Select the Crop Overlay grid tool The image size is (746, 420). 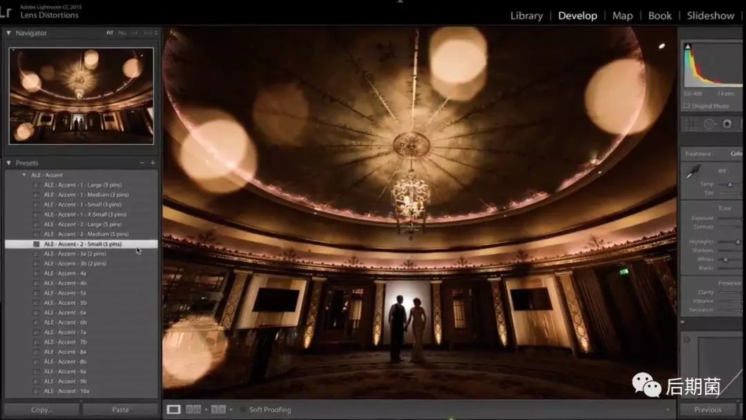[x=691, y=124]
